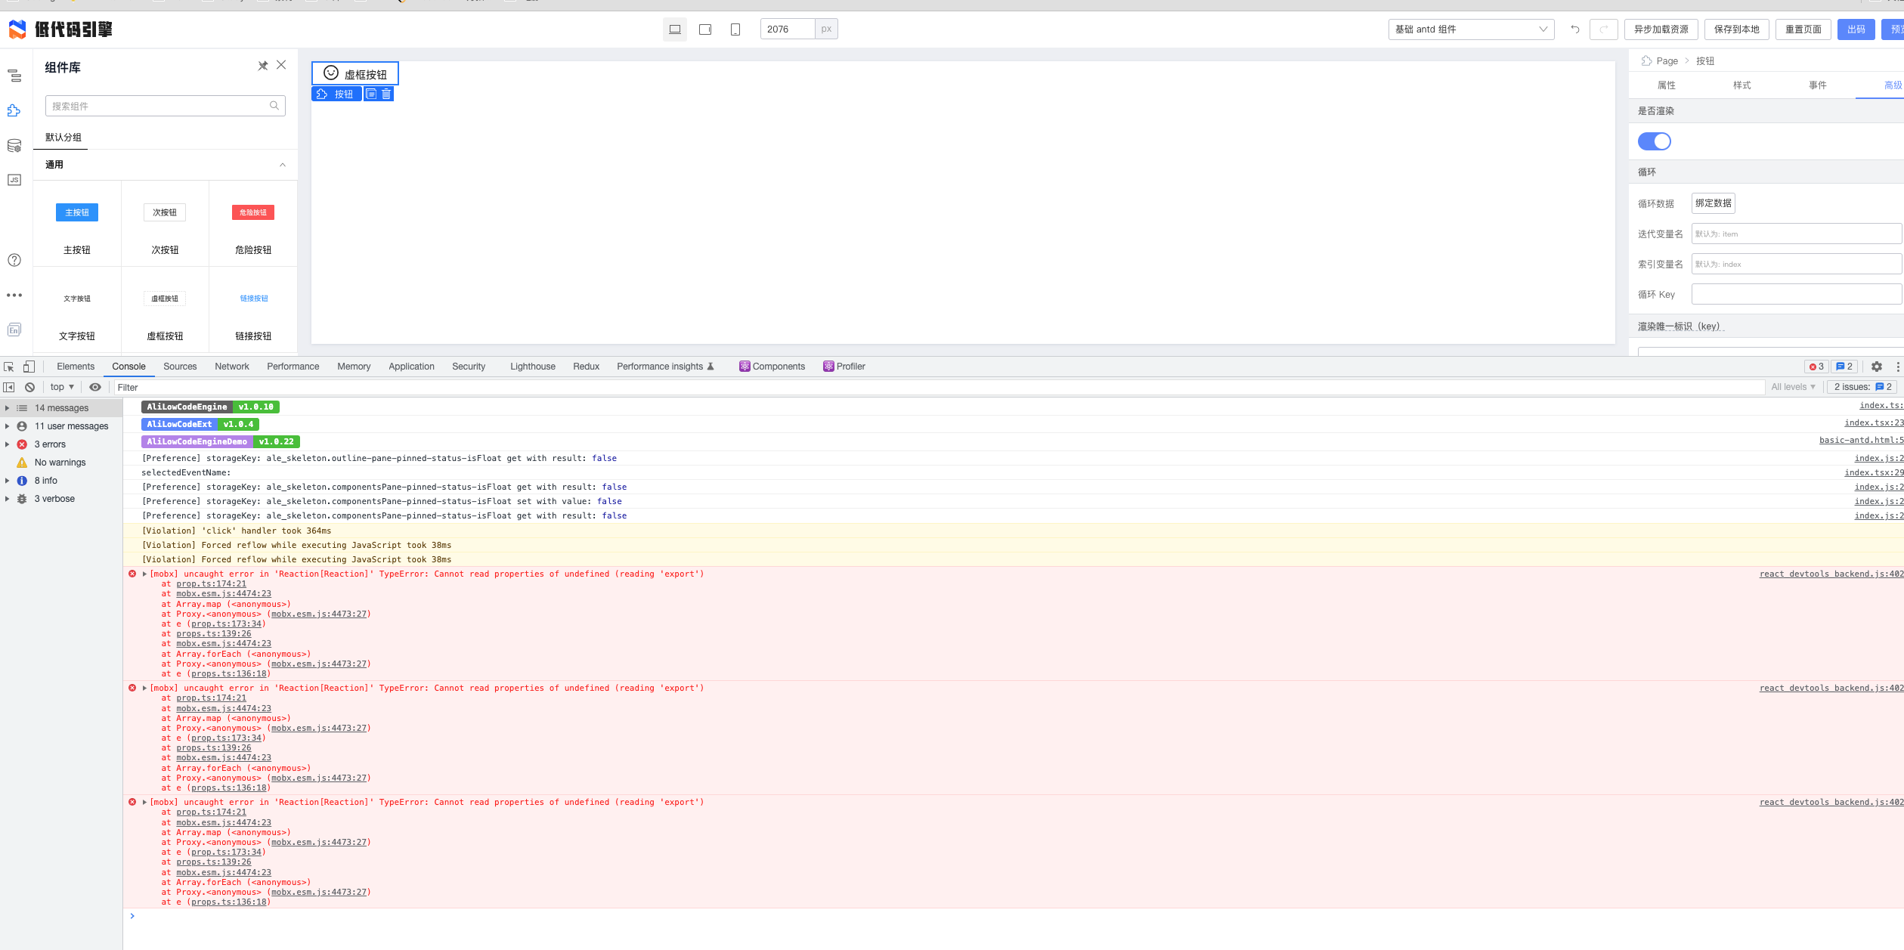1904x950 pixels.
Task: Switch canvas to phone viewport
Action: [x=734, y=29]
